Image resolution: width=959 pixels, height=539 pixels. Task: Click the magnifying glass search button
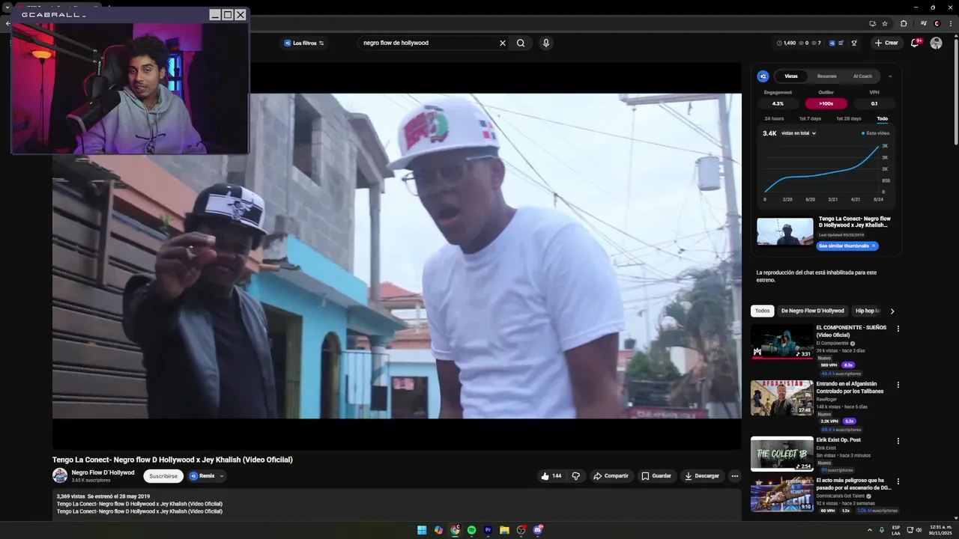[x=521, y=43]
